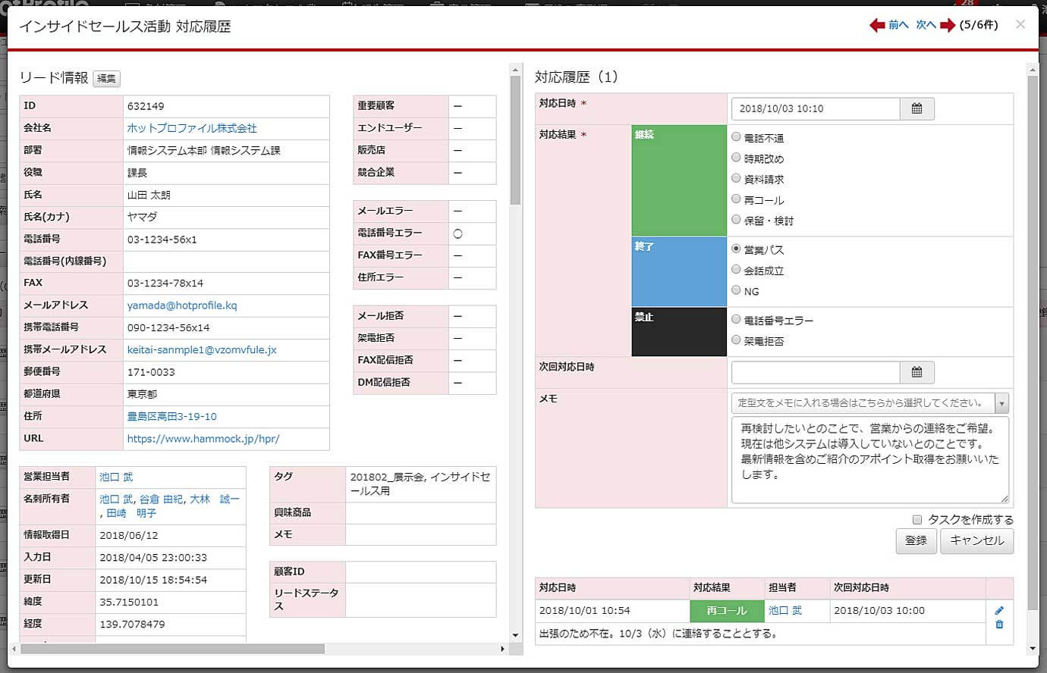Click inside the メモ text area
The height and width of the screenshot is (673, 1047).
[x=870, y=459]
